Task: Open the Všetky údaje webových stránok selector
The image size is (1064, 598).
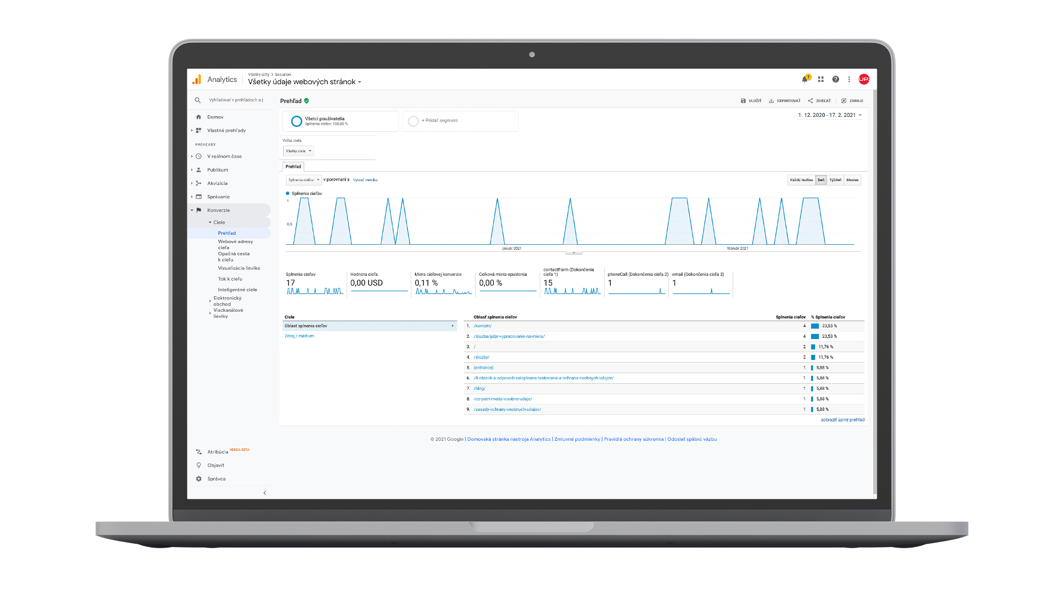Action: tap(304, 82)
